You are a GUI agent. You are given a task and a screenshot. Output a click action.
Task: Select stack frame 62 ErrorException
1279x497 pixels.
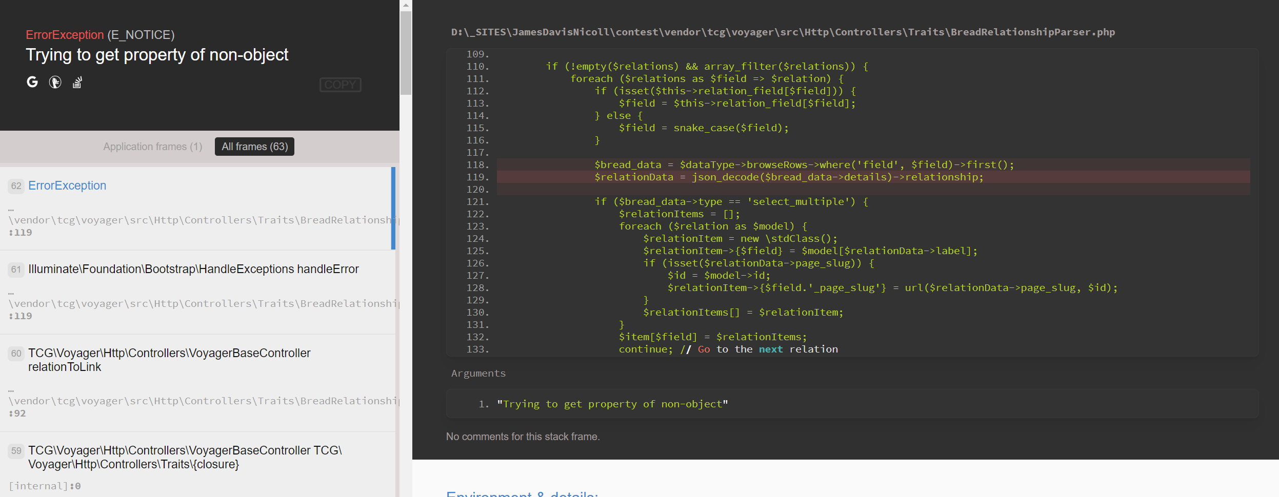click(67, 185)
